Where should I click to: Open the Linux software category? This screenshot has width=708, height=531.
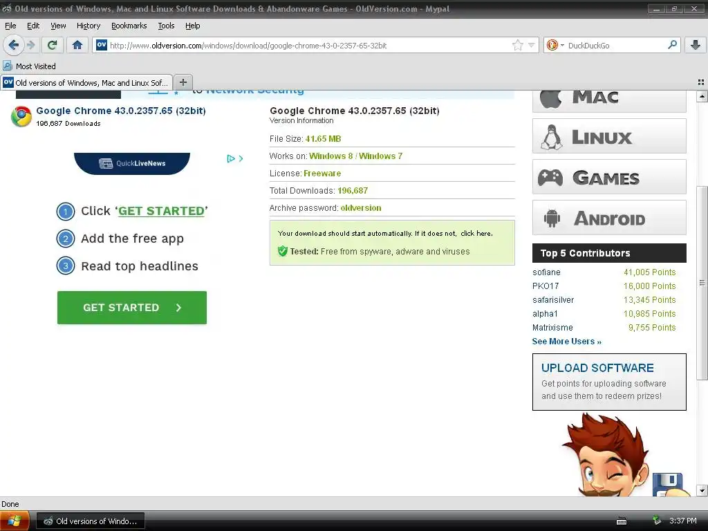(609, 136)
